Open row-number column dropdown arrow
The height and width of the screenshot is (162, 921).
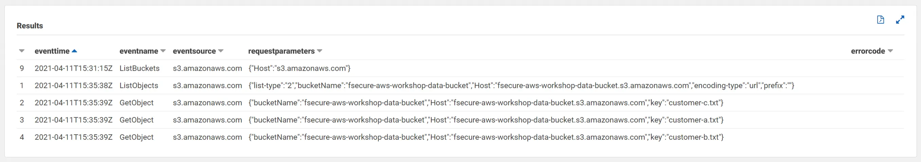[x=22, y=51]
